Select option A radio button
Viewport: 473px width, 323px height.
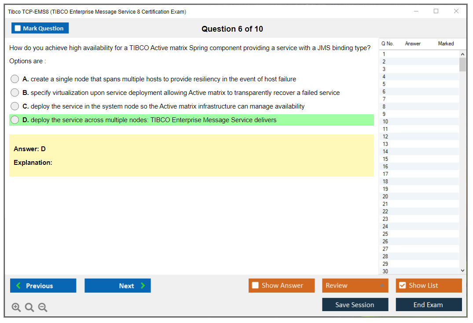point(15,79)
